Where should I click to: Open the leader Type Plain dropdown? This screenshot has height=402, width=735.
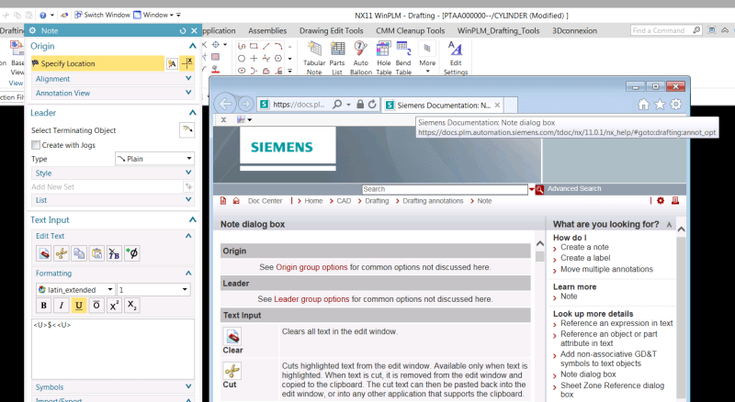pos(154,159)
